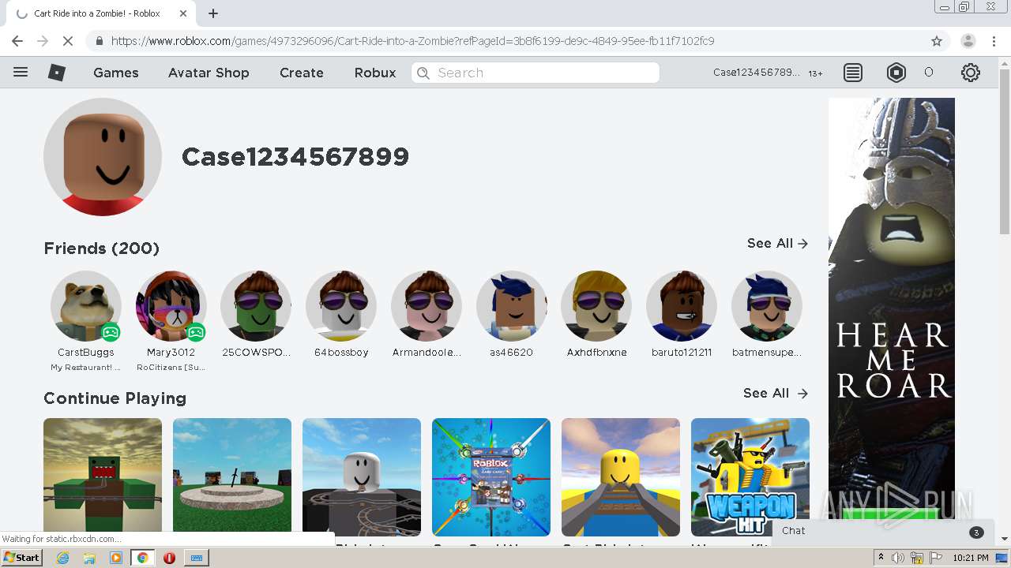
Task: Click the Windows Start button
Action: [x=22, y=558]
